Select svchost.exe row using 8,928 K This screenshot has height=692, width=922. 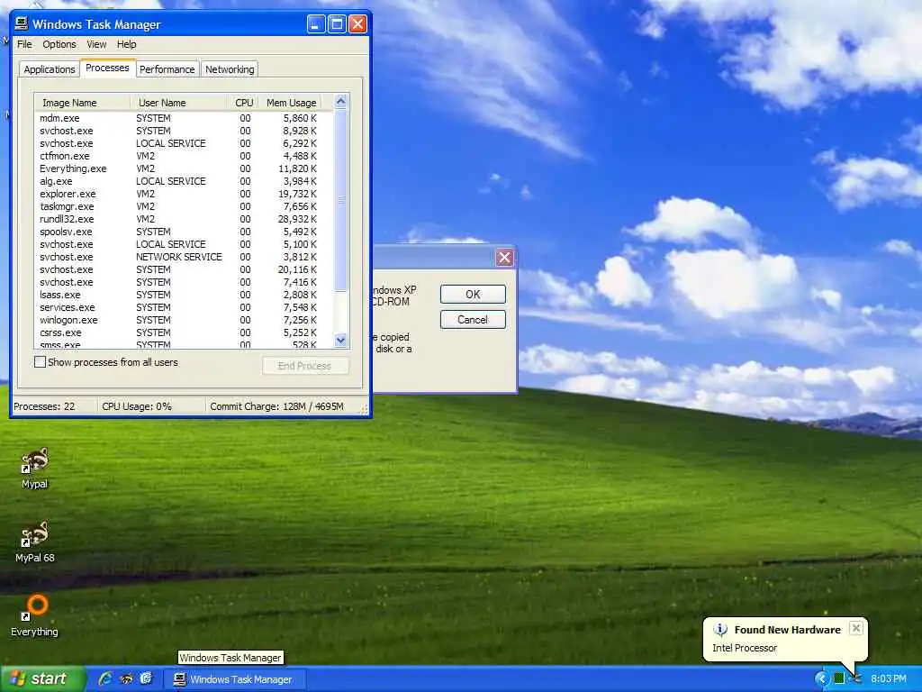[183, 131]
